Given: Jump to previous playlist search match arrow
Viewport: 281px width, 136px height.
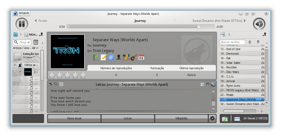Looking at the screenshot, I should tap(250, 42).
